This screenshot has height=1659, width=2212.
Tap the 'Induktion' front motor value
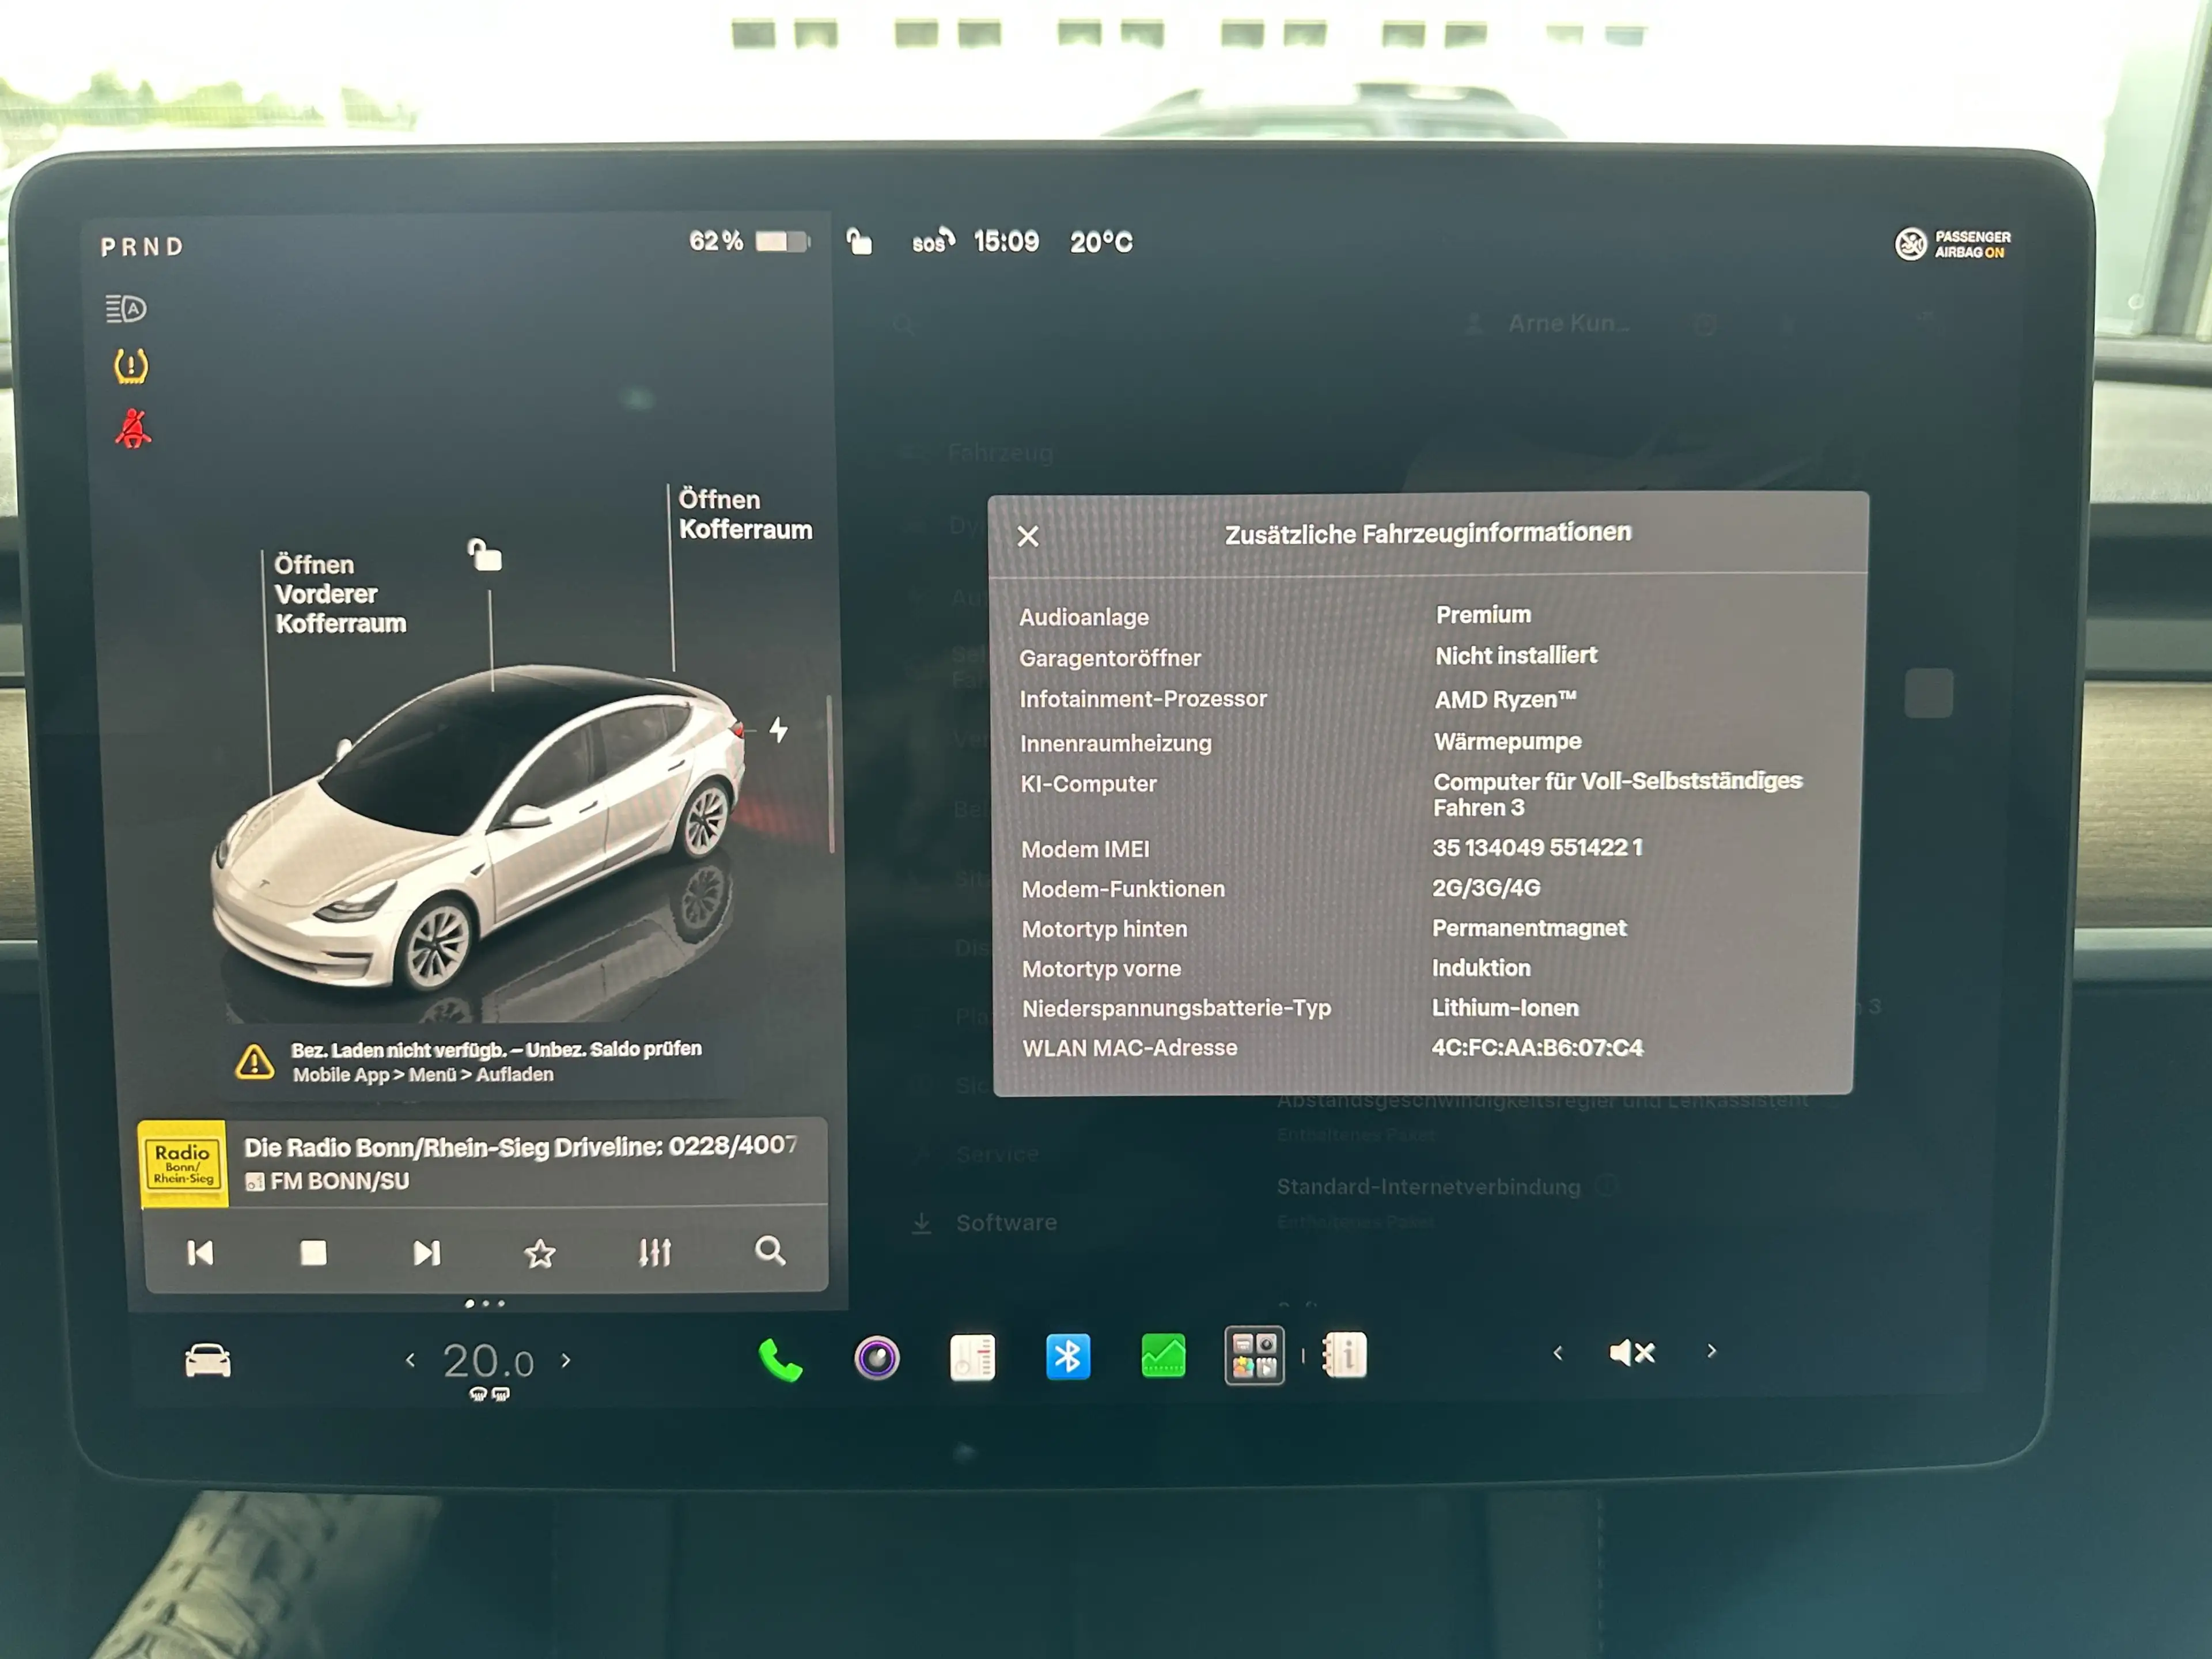click(1481, 968)
